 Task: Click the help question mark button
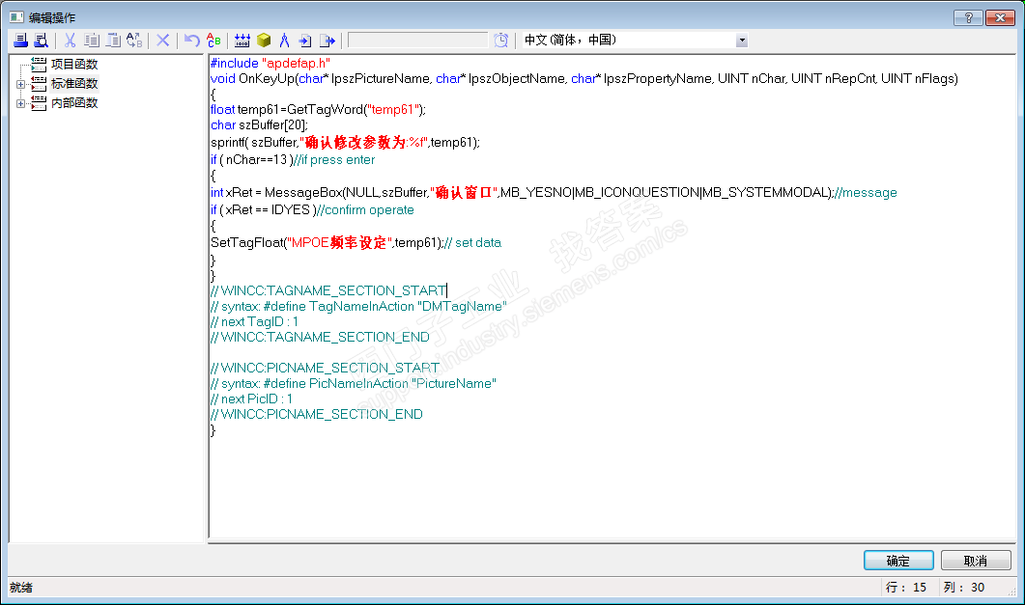[968, 17]
